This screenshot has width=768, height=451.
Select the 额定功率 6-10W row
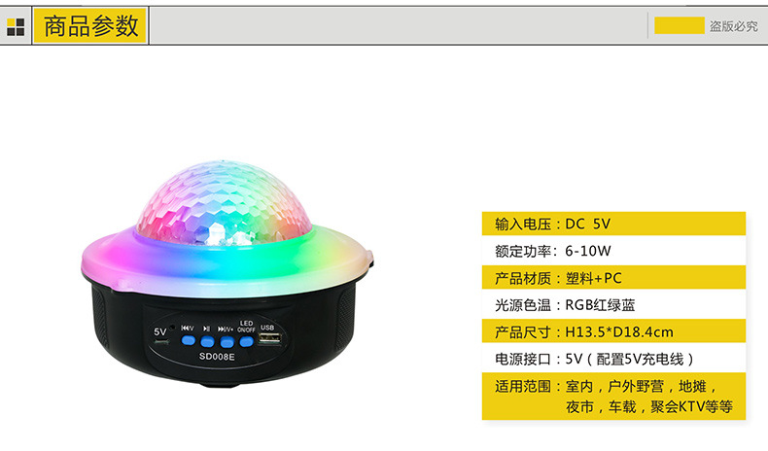pyautogui.click(x=613, y=251)
